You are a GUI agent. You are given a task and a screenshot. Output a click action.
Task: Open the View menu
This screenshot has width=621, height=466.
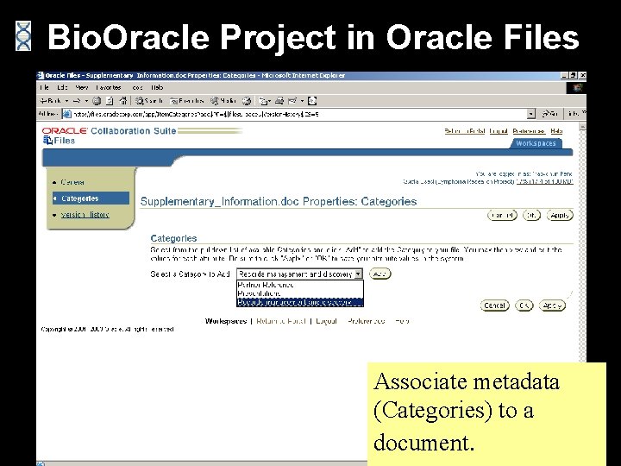82,87
